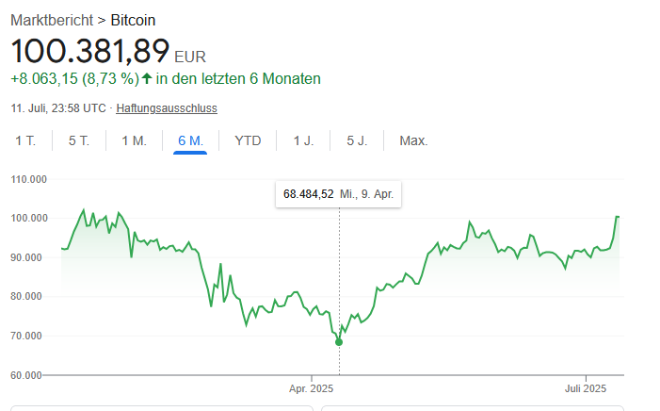Click the 110.000 y-axis label
Screen dimensions: 660x411
[28, 179]
